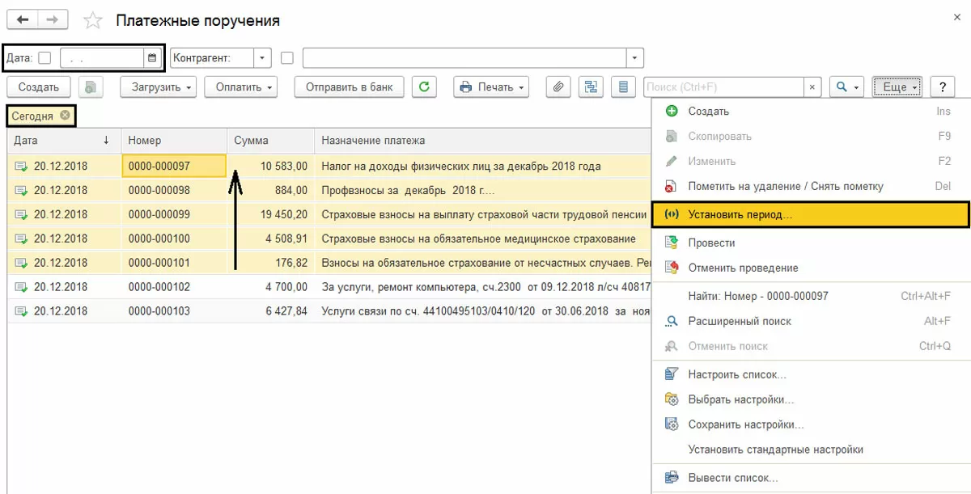Screen dimensions: 971x494
Task: Expand the magnifier search options dropdown
Action: (x=847, y=87)
